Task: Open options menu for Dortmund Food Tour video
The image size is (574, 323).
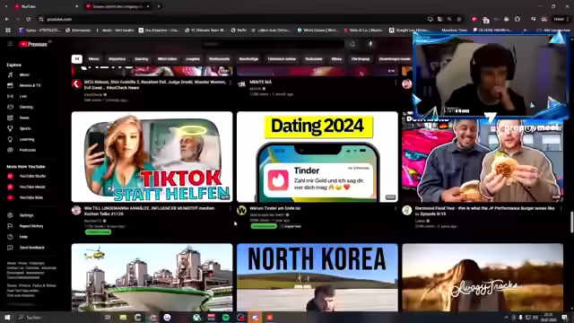Action: click(x=561, y=208)
